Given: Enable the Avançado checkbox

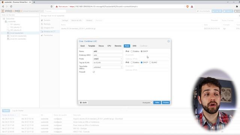Looking at the screenshot, I should (x=151, y=102).
